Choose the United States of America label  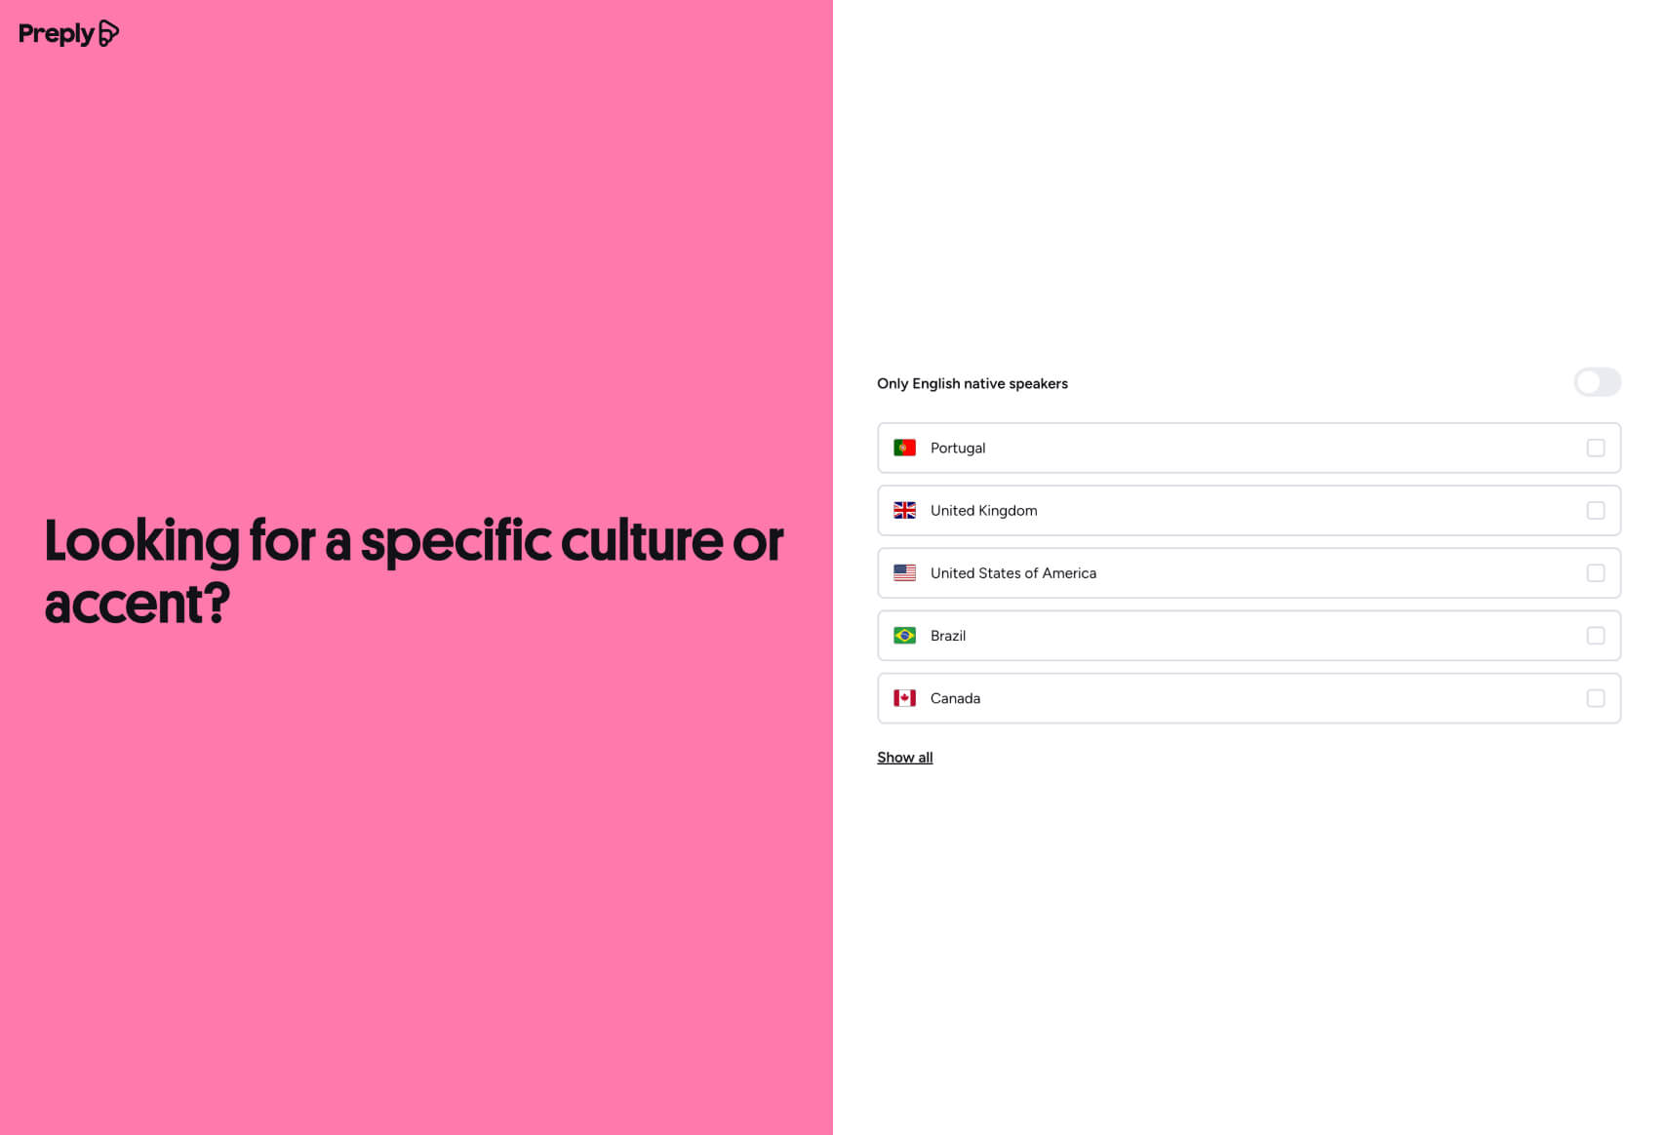pos(1012,573)
